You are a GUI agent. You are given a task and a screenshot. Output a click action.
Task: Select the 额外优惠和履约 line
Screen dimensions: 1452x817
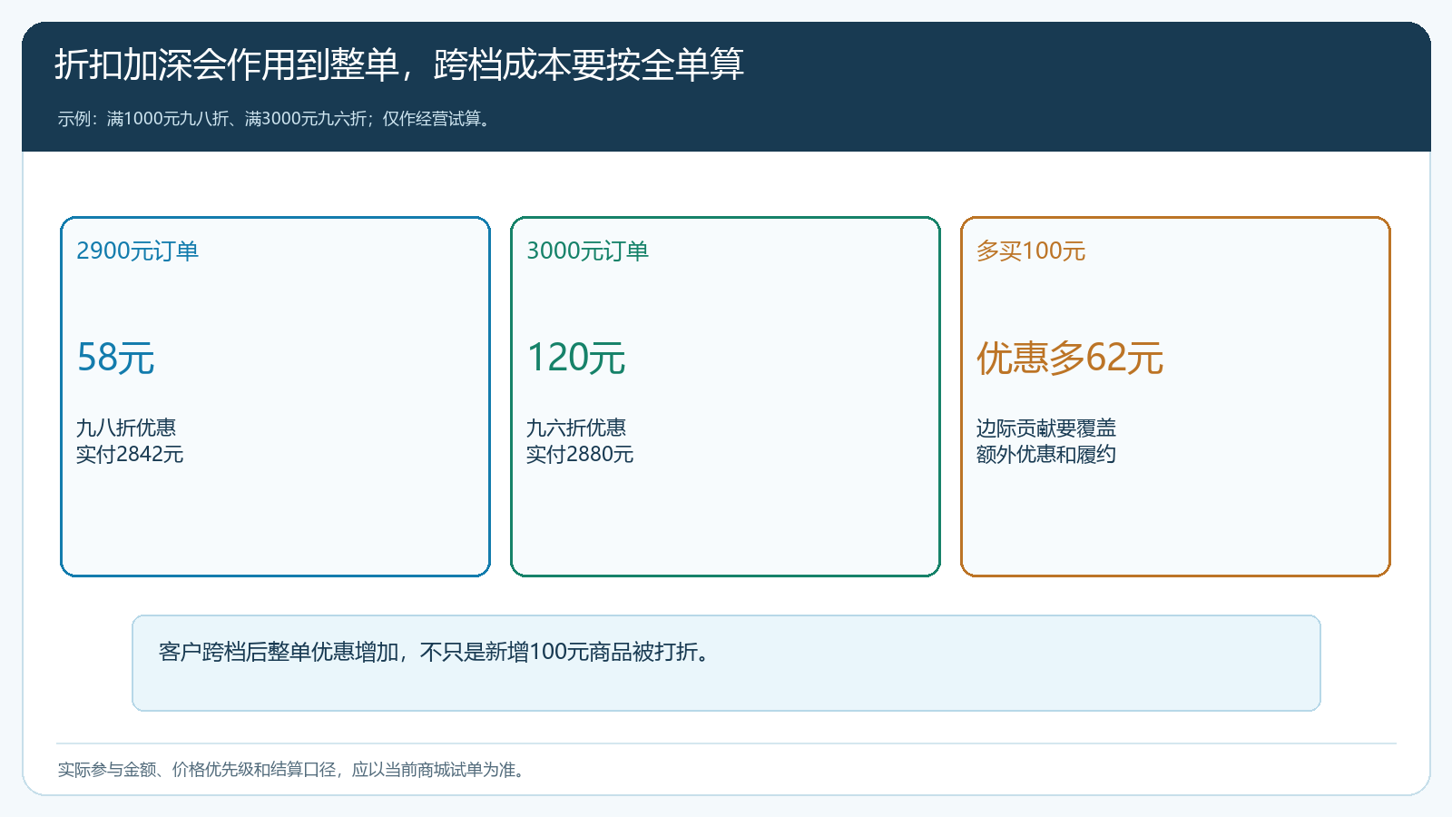click(1046, 454)
